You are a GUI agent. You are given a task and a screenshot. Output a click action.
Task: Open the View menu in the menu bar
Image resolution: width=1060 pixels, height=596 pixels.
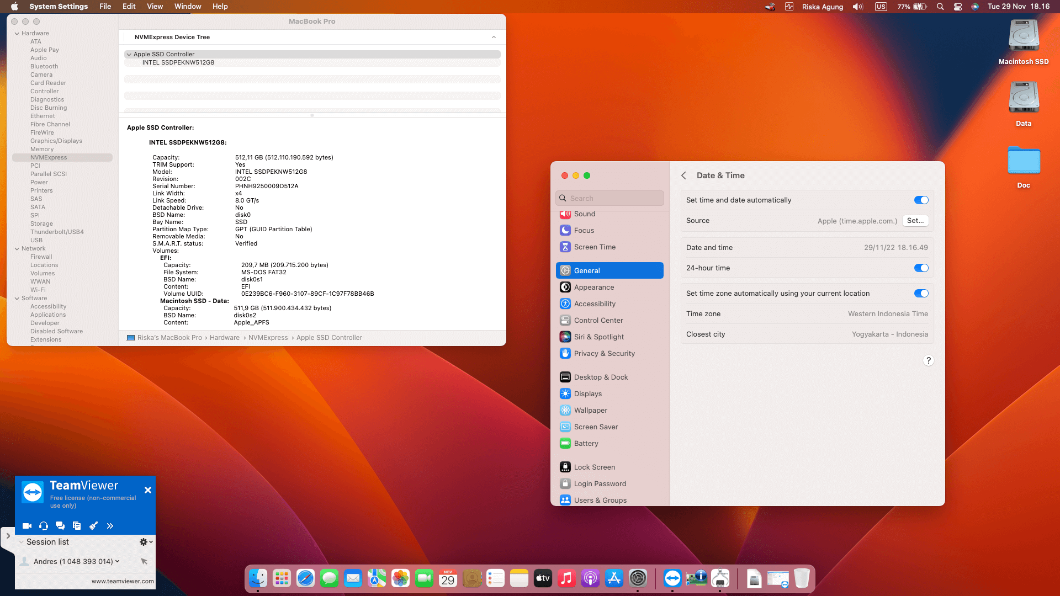pos(155,7)
